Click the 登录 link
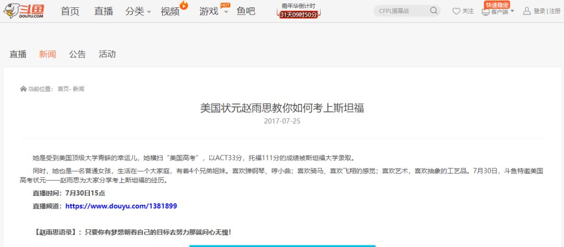The height and width of the screenshot is (247, 564). click(x=539, y=11)
